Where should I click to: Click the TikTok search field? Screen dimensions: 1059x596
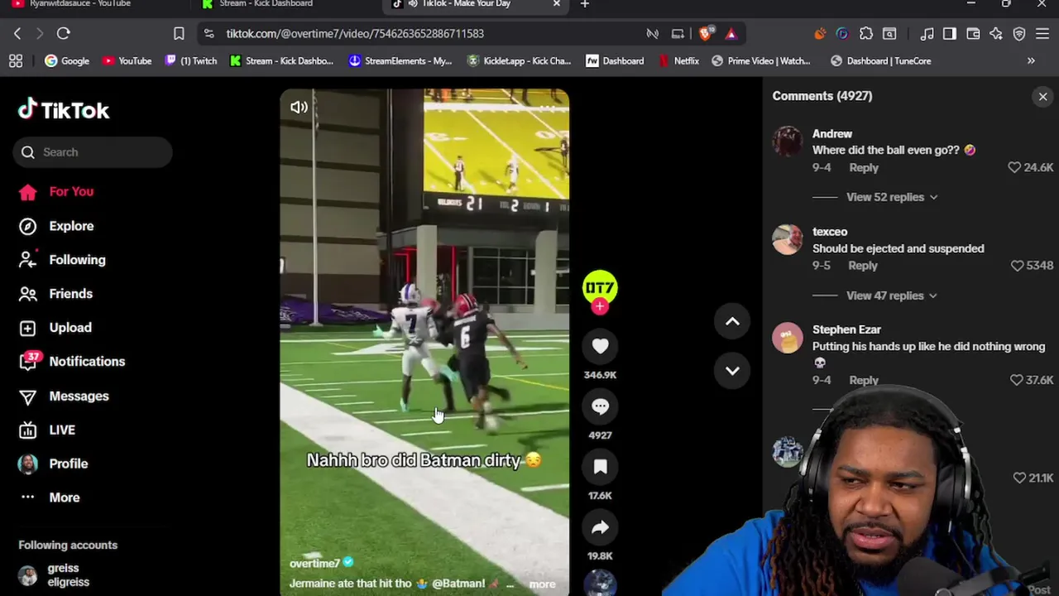[x=93, y=152]
